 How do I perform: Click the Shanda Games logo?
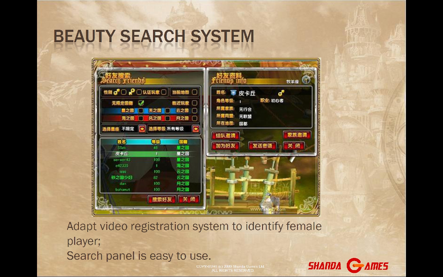coord(348,266)
